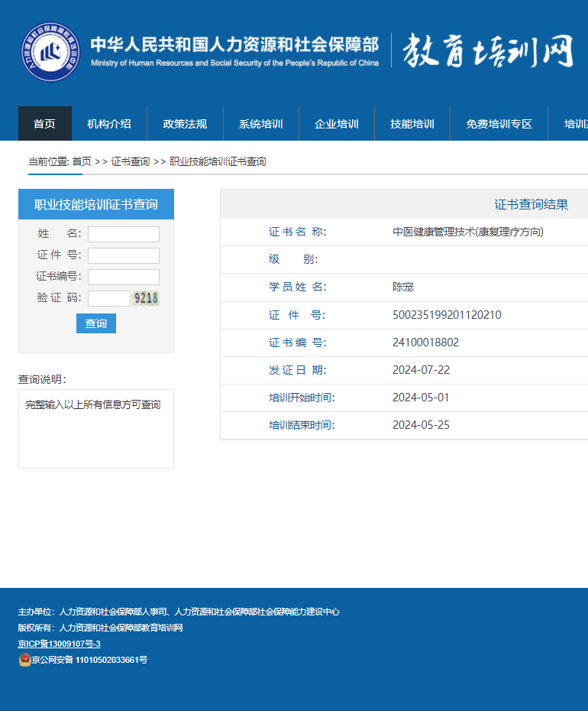The image size is (588, 711).
Task: Open 免费培训专区 in the navigation bar
Action: click(x=499, y=124)
